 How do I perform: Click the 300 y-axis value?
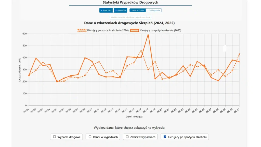coord(25,69)
